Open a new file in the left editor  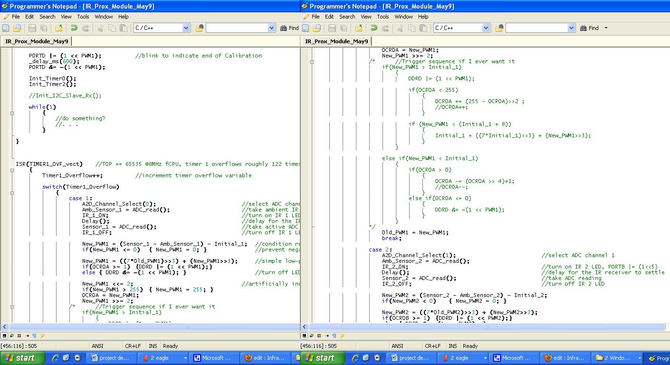tap(5, 28)
